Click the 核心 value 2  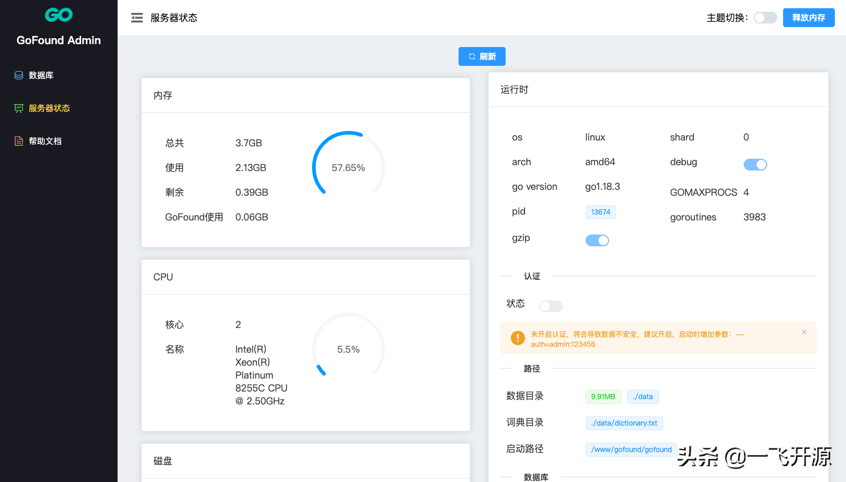pos(238,324)
